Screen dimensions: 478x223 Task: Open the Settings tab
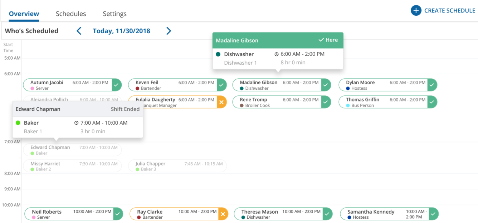pyautogui.click(x=114, y=14)
